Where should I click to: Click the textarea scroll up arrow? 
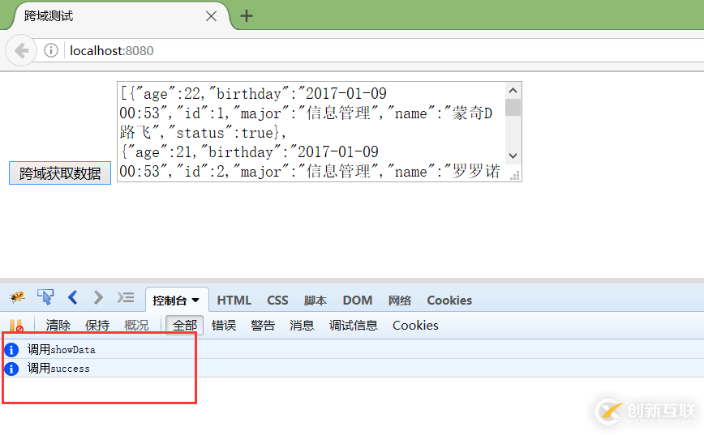point(513,91)
